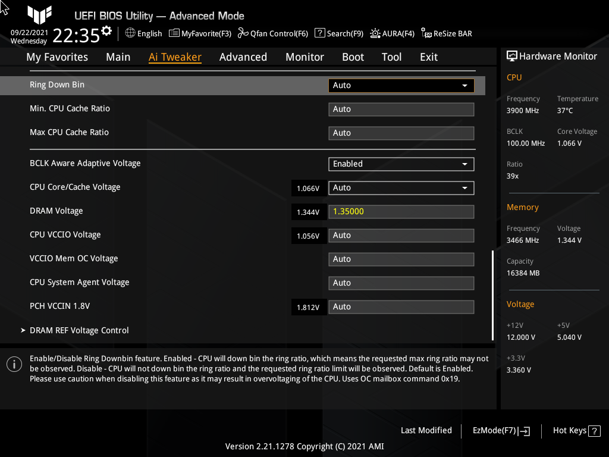609x457 pixels.
Task: Click the Ratio 39x value
Action: click(x=512, y=176)
